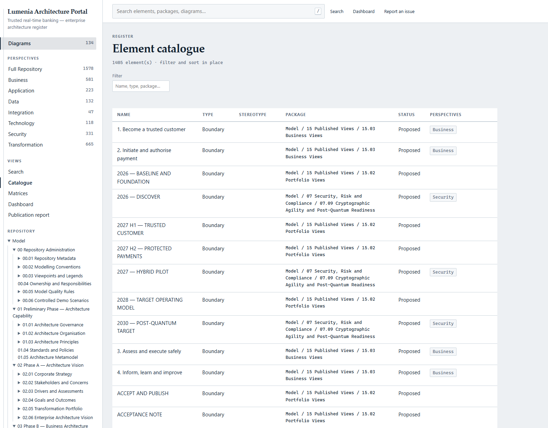
Task: Open 02.06 Enterprise Architecture Vision item
Action: [x=58, y=418]
